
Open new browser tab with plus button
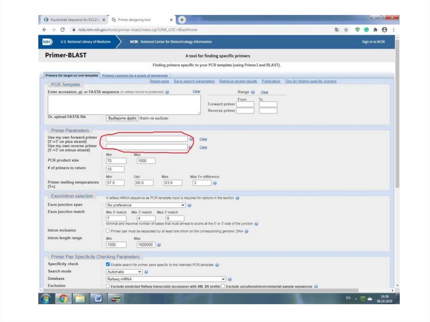click(182, 20)
